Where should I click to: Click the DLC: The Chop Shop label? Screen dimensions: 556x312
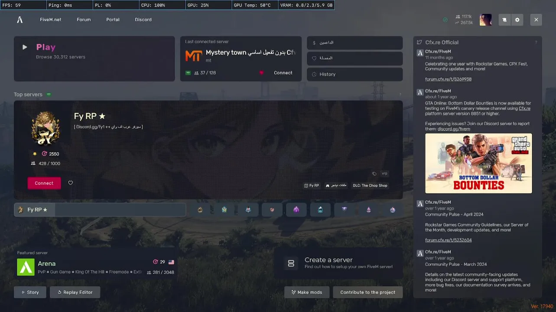point(370,185)
